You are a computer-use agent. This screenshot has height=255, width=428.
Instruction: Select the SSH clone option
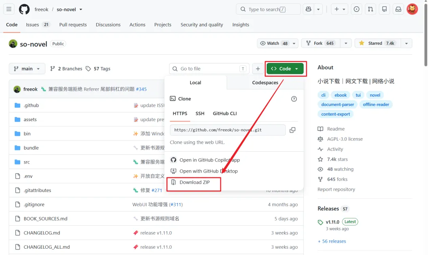pos(200,114)
